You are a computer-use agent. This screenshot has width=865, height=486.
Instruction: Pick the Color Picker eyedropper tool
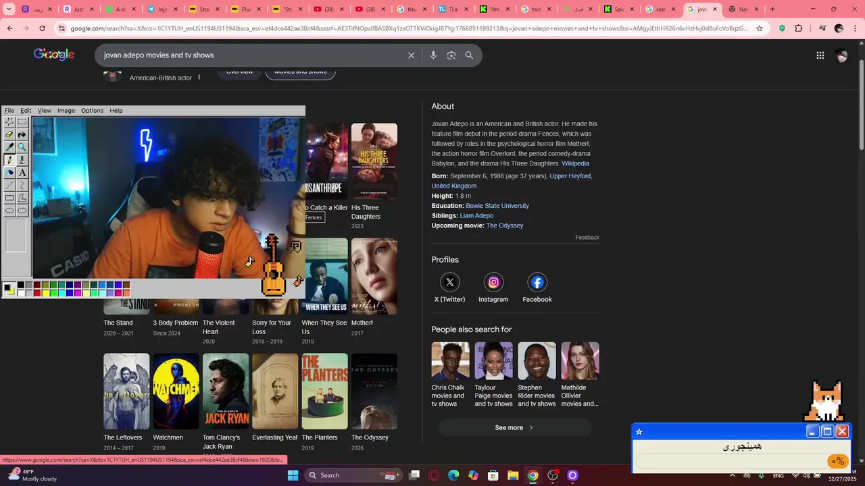tap(9, 147)
